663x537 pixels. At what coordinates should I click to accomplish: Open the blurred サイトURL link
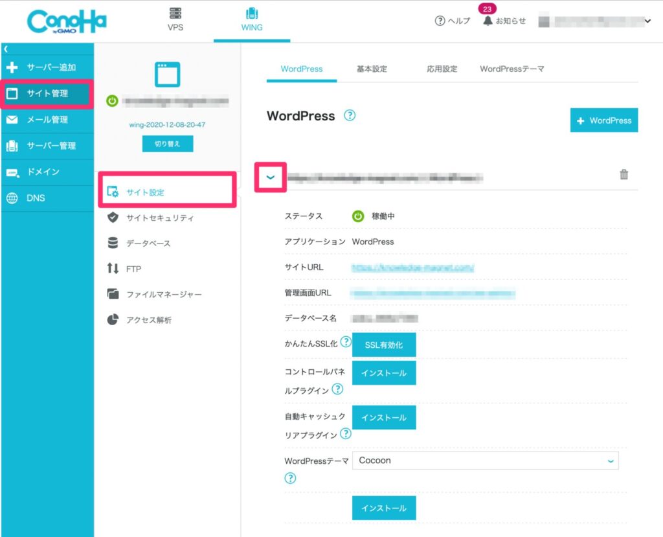tap(412, 268)
